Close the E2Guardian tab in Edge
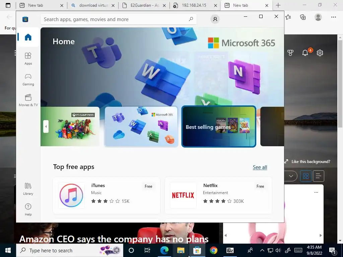343x257 pixels. pyautogui.click(x=164, y=5)
